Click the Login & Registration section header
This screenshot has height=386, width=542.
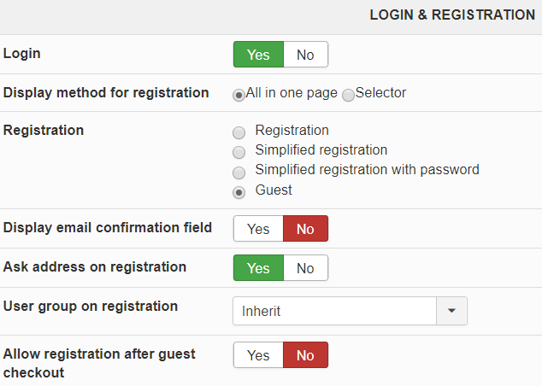coord(452,15)
